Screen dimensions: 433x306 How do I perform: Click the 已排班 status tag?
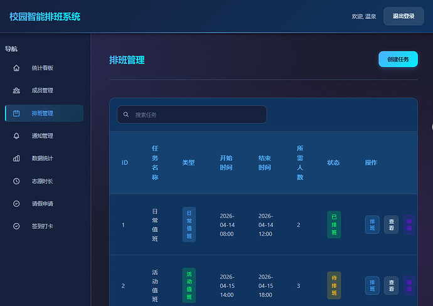click(x=334, y=224)
